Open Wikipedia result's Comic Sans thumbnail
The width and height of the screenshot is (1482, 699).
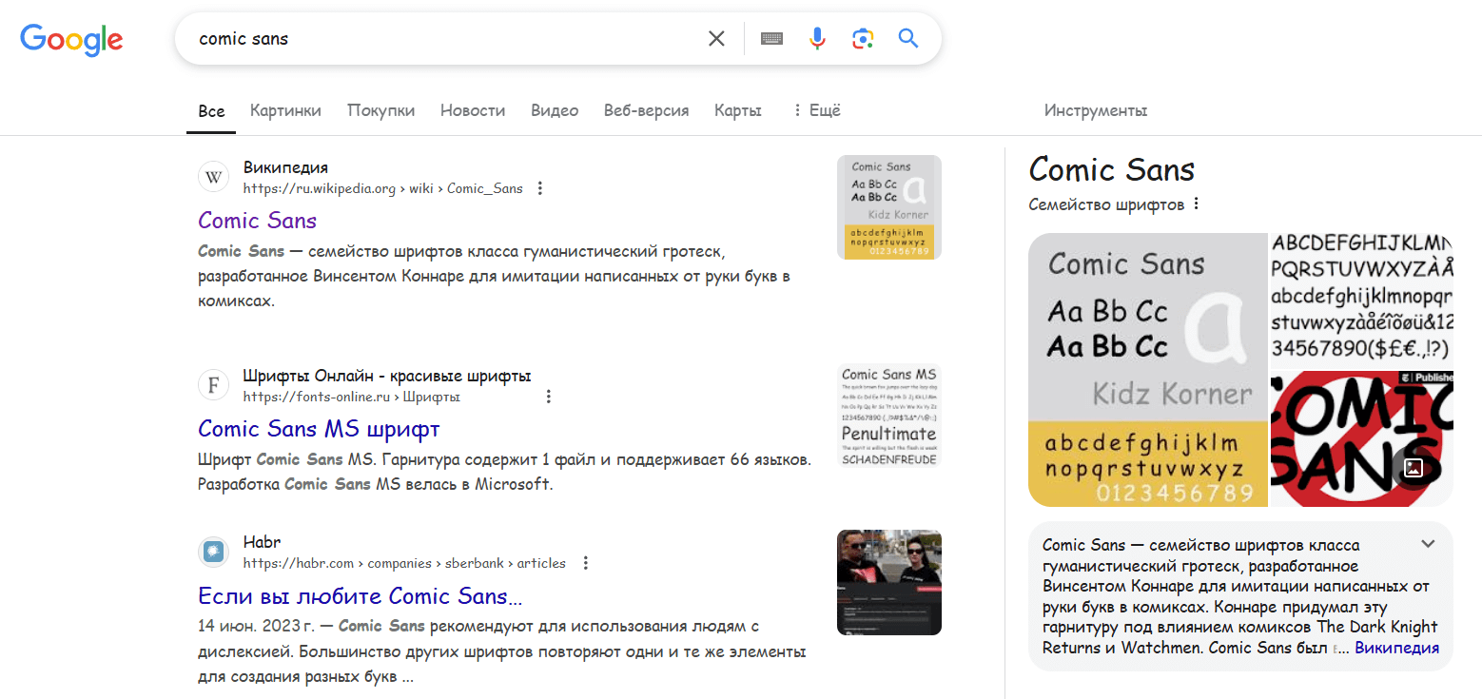889,207
